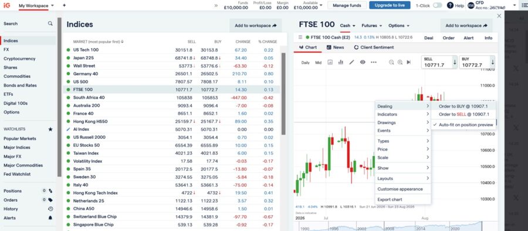Click the SELL price down arrow
The height and width of the screenshot is (231, 528).
coord(455,62)
